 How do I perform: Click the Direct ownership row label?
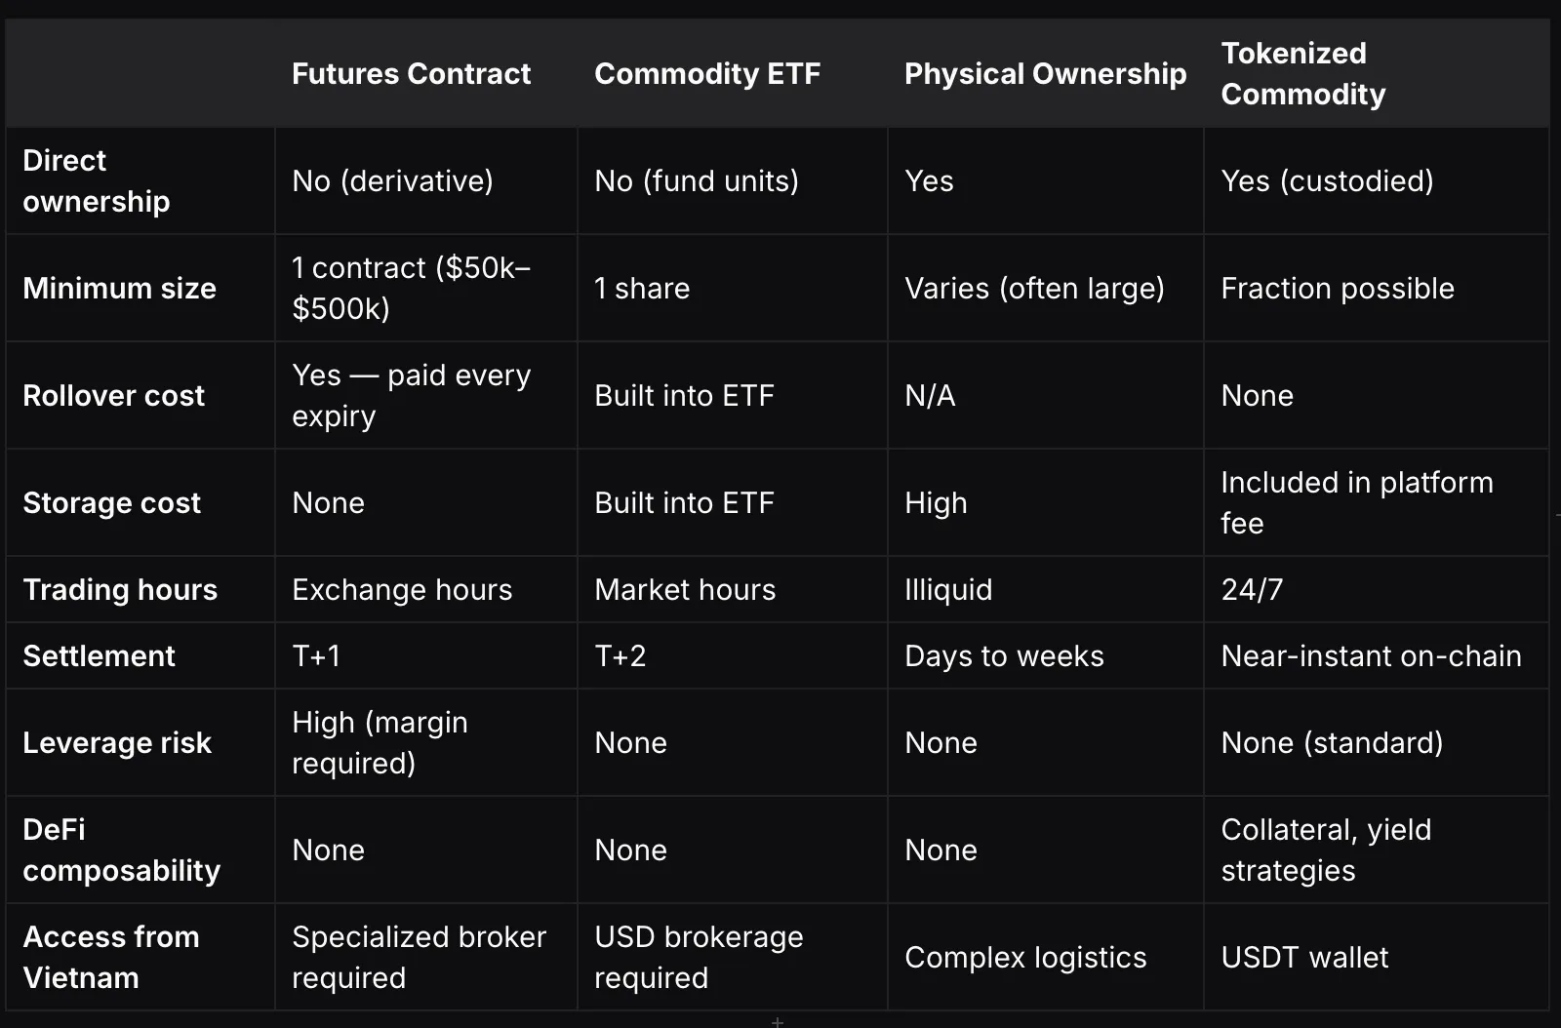(96, 181)
